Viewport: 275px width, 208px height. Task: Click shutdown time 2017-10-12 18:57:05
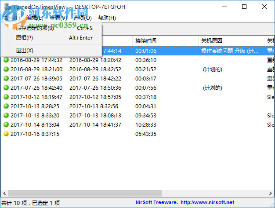tap(95, 97)
